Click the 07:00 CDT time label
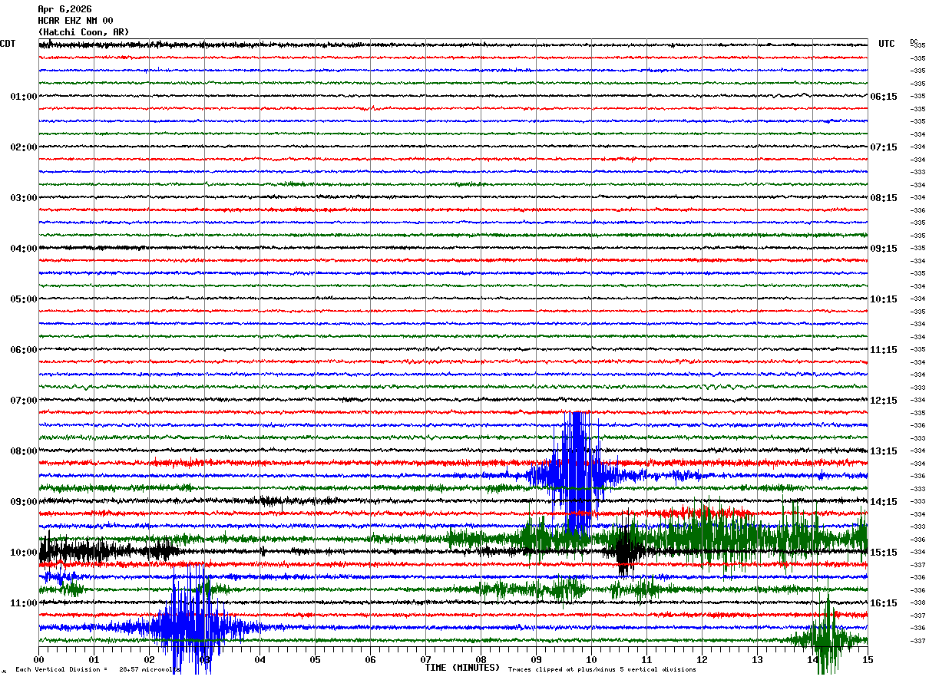Screen dimensions: 929x680 pos(23,401)
